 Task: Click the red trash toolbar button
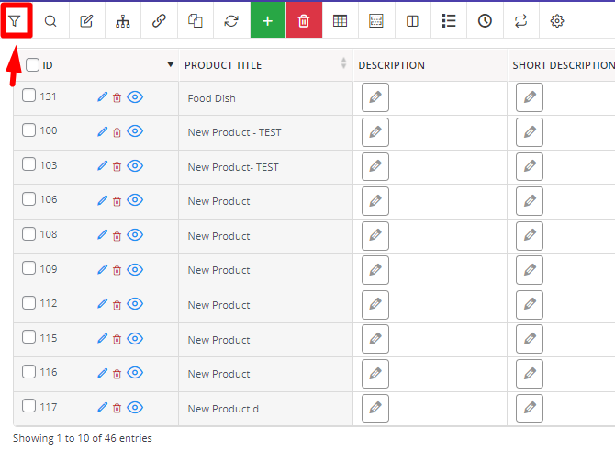304,20
